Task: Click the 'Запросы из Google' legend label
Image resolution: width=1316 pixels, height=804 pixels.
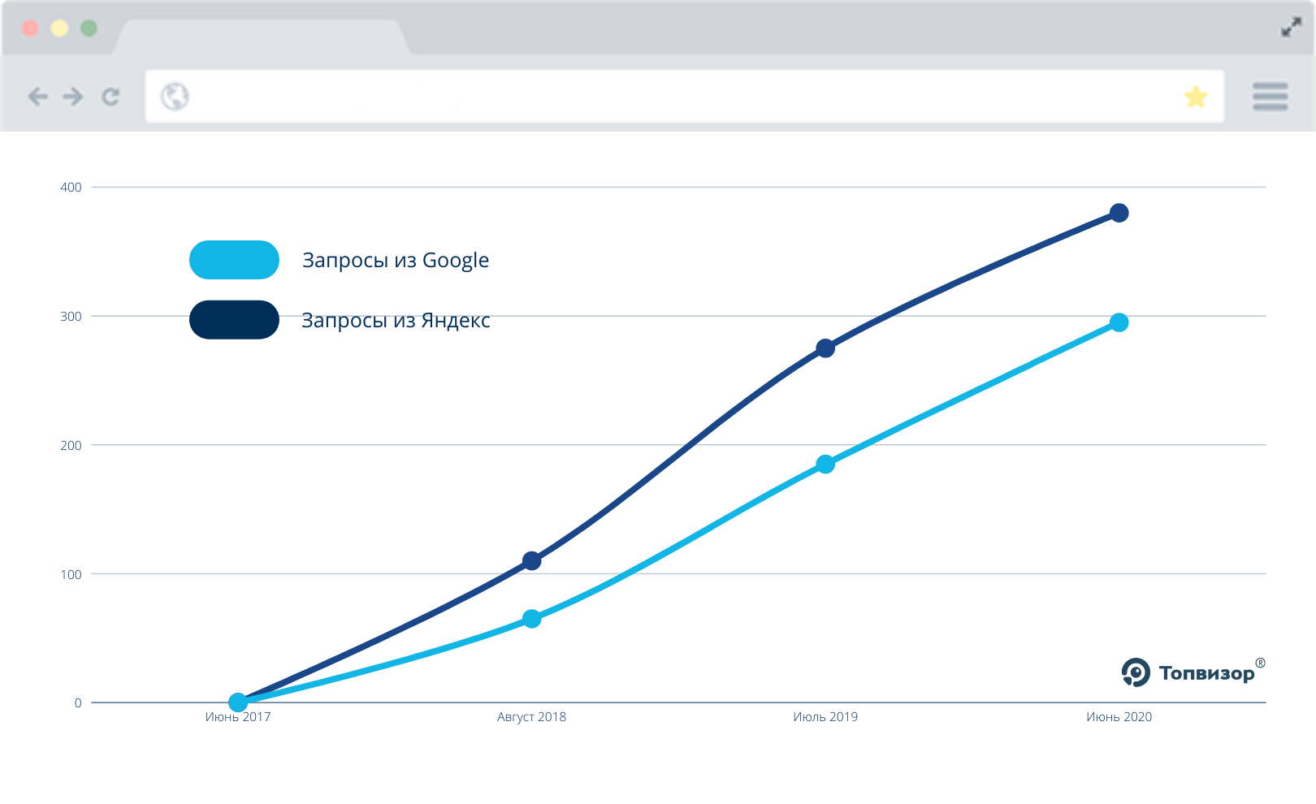Action: [x=396, y=261]
